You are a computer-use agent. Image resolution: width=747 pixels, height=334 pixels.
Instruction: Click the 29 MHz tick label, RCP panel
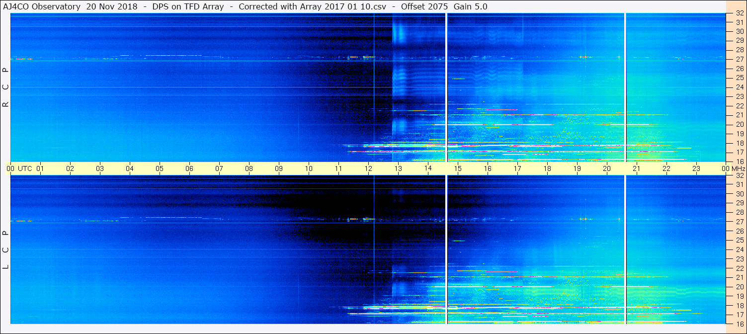click(739, 40)
